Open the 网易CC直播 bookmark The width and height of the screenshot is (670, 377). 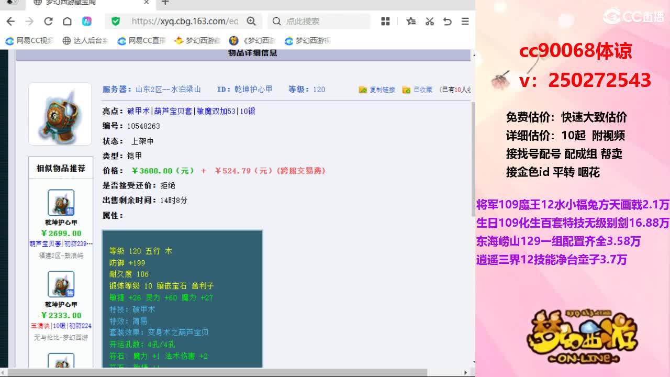tap(141, 41)
